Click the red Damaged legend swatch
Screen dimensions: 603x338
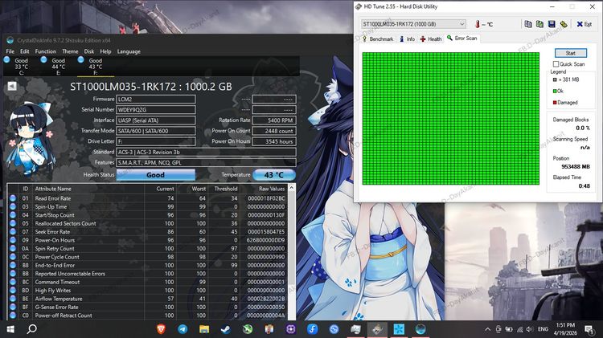(x=555, y=103)
